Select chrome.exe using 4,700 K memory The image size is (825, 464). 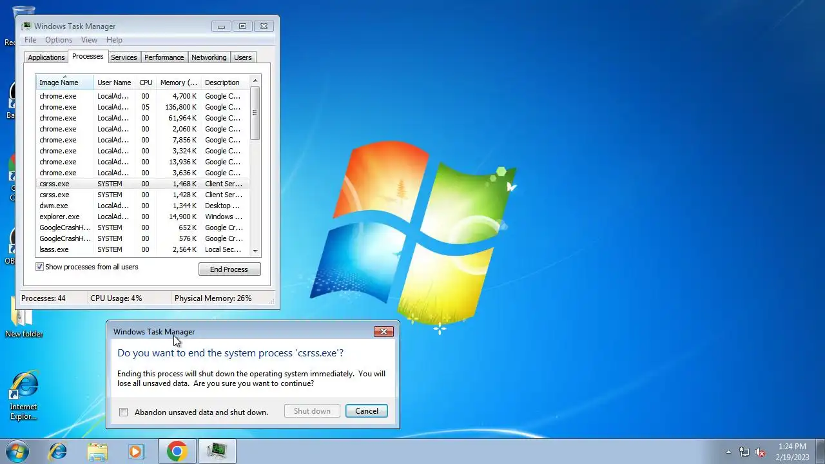coord(142,96)
